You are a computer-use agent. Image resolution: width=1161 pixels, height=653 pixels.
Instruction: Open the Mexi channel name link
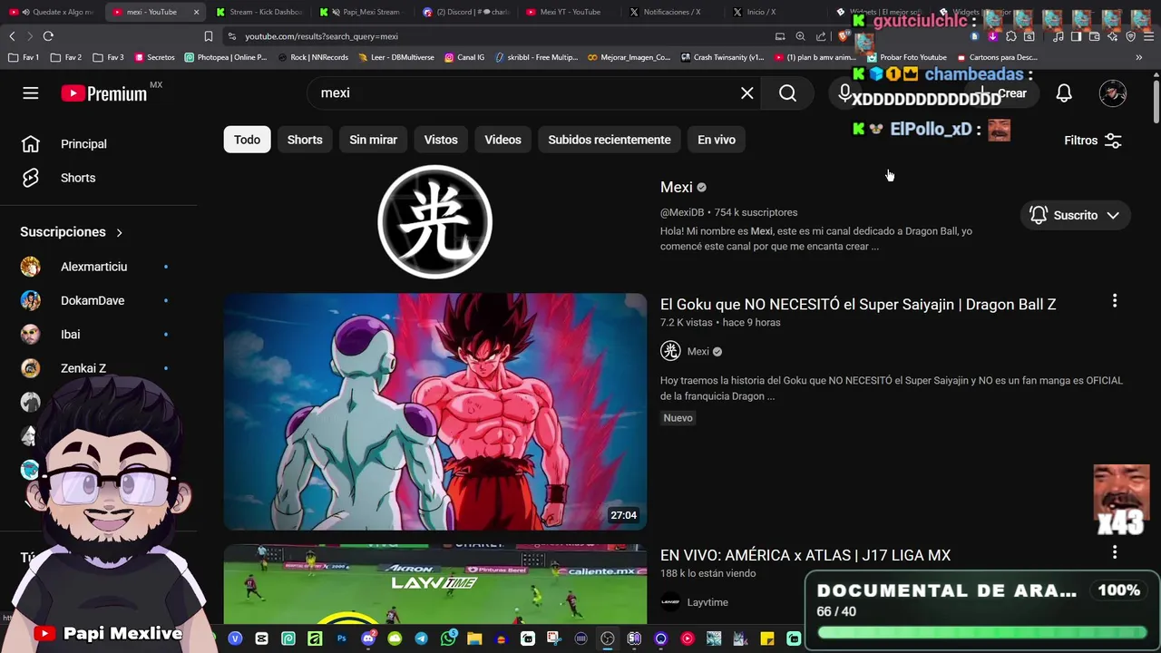(x=676, y=187)
